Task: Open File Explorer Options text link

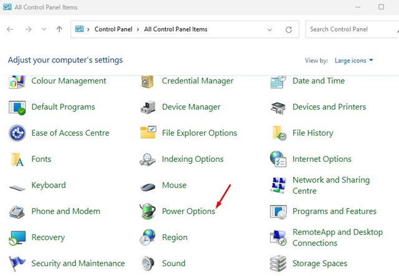Action: (199, 133)
